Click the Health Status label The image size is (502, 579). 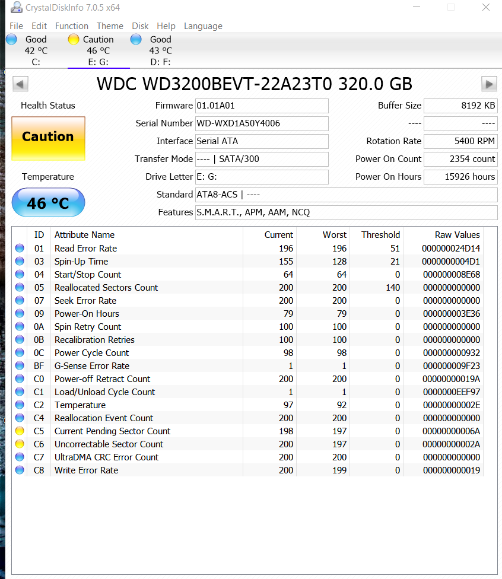[48, 106]
